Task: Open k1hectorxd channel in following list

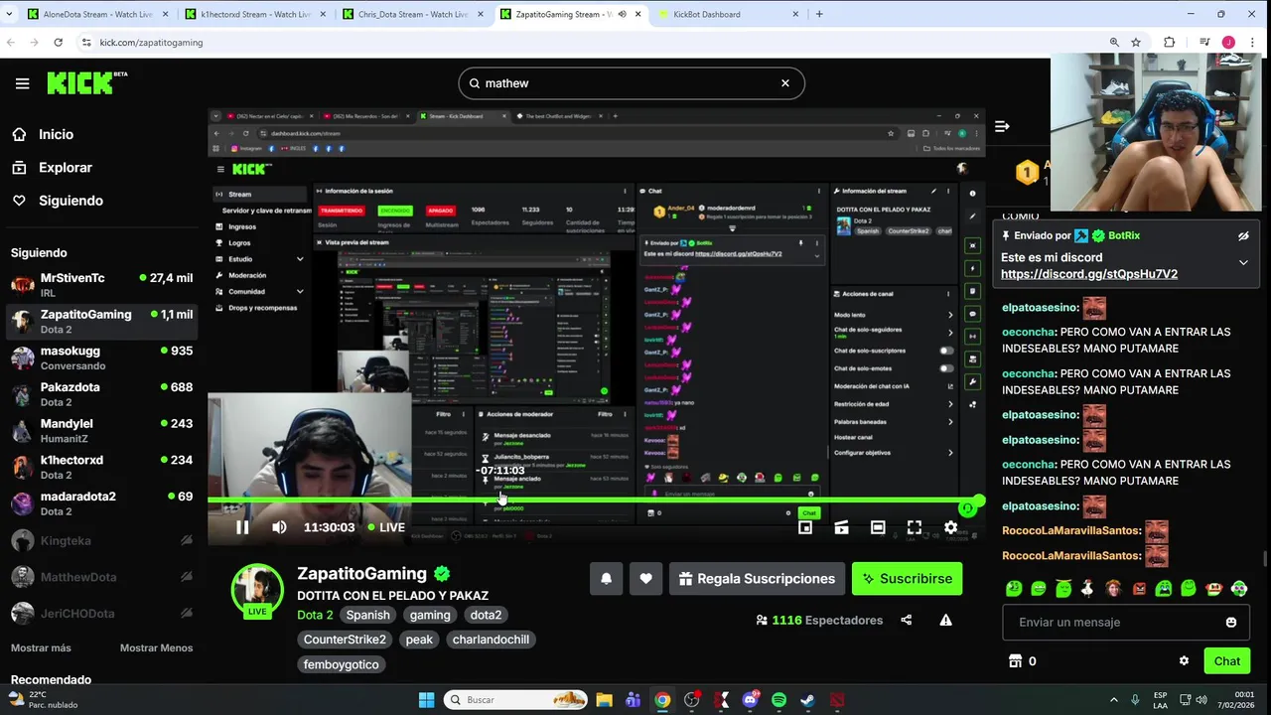Action: pos(101,467)
